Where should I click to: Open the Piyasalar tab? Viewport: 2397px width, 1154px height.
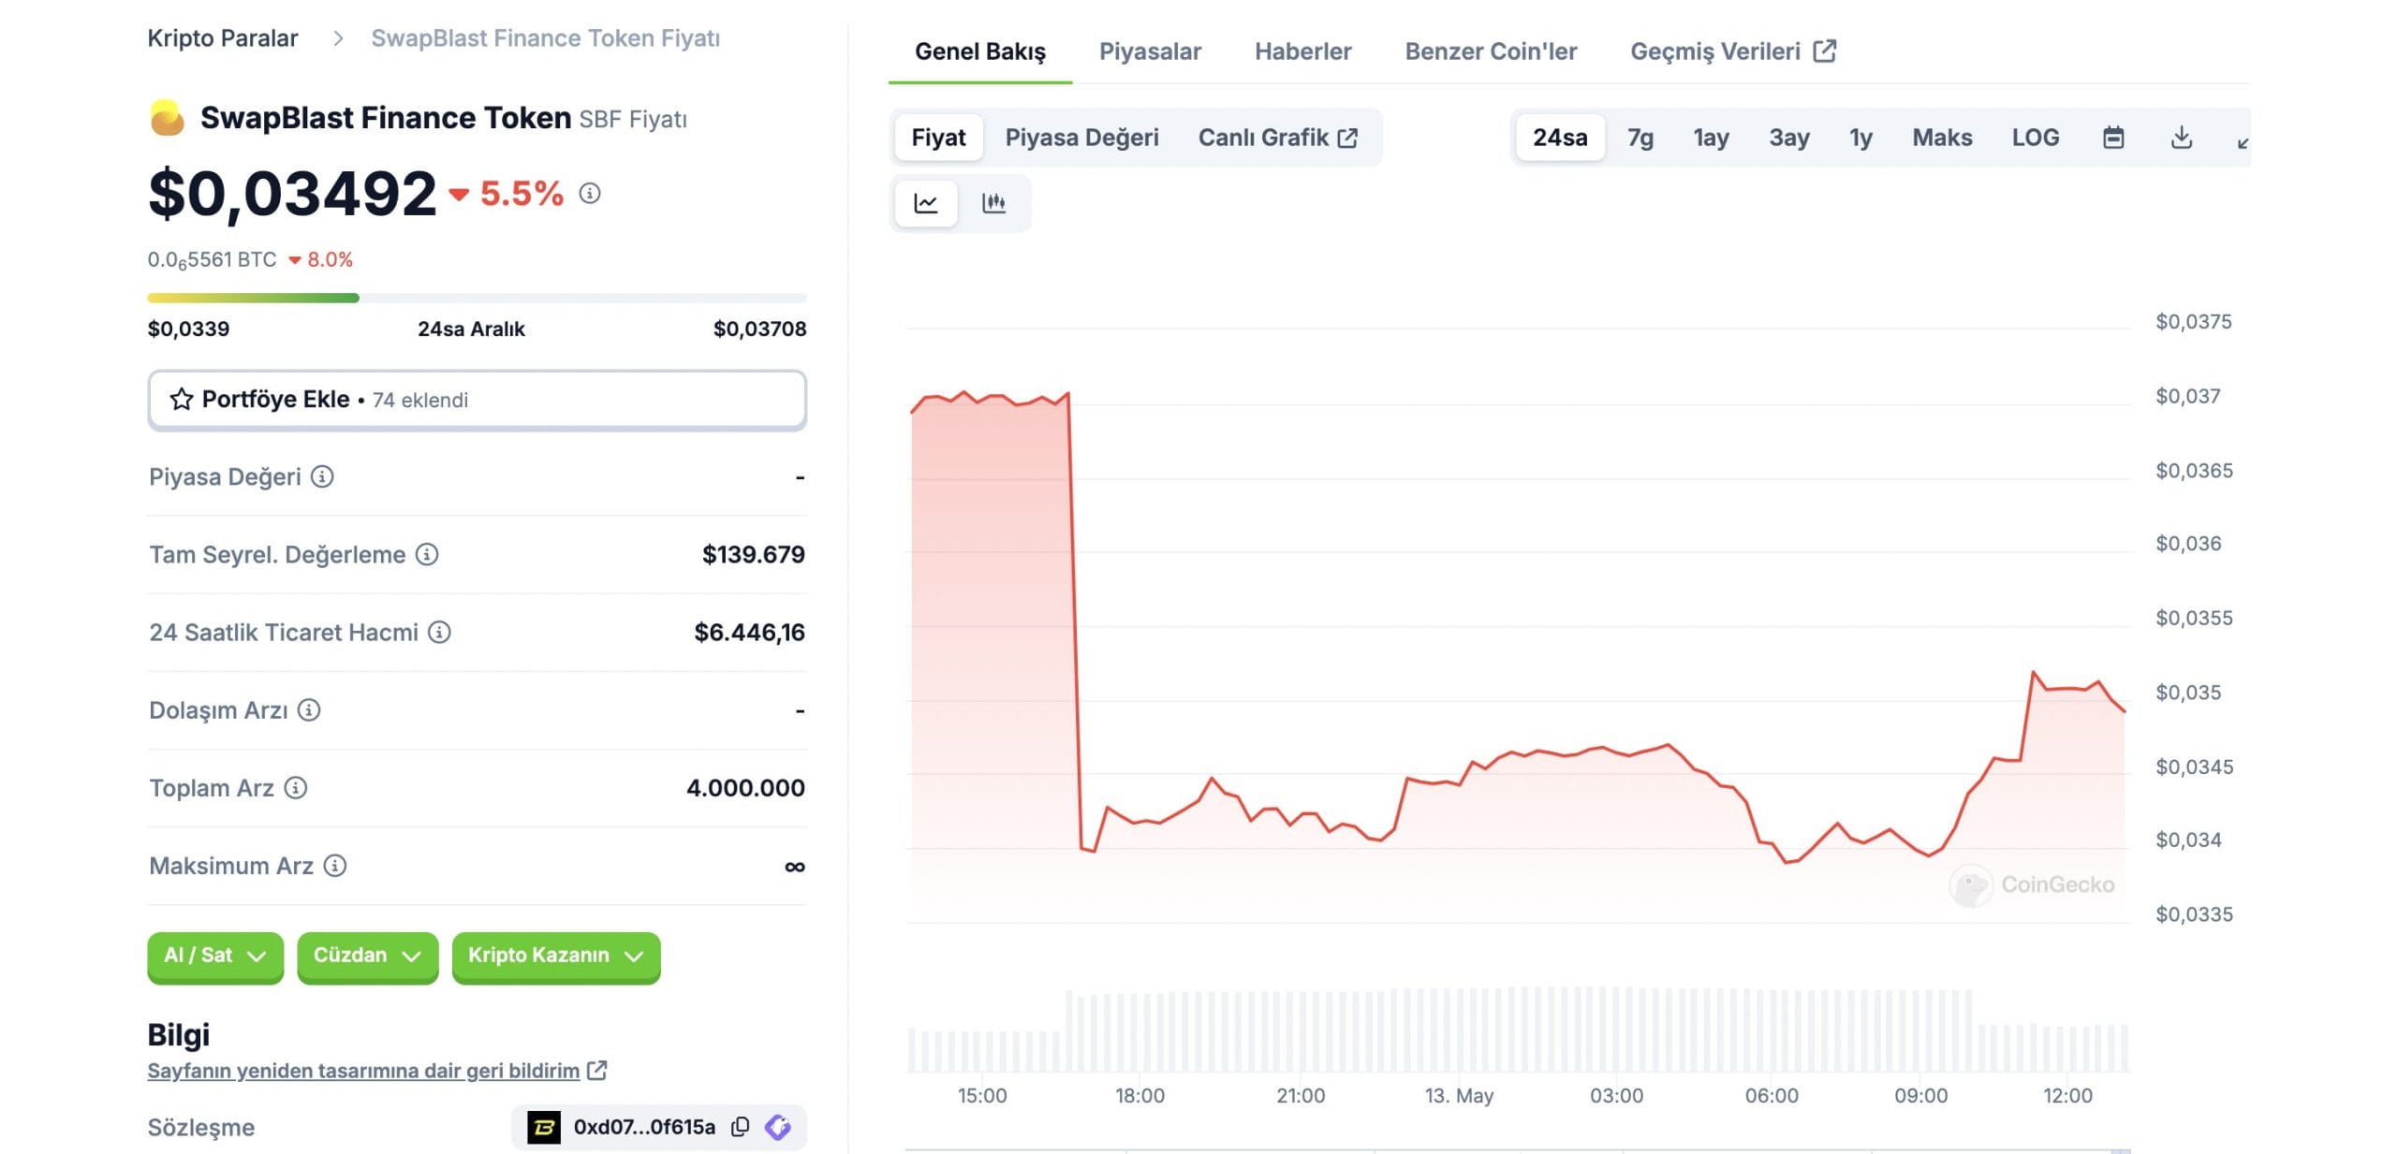click(x=1149, y=51)
